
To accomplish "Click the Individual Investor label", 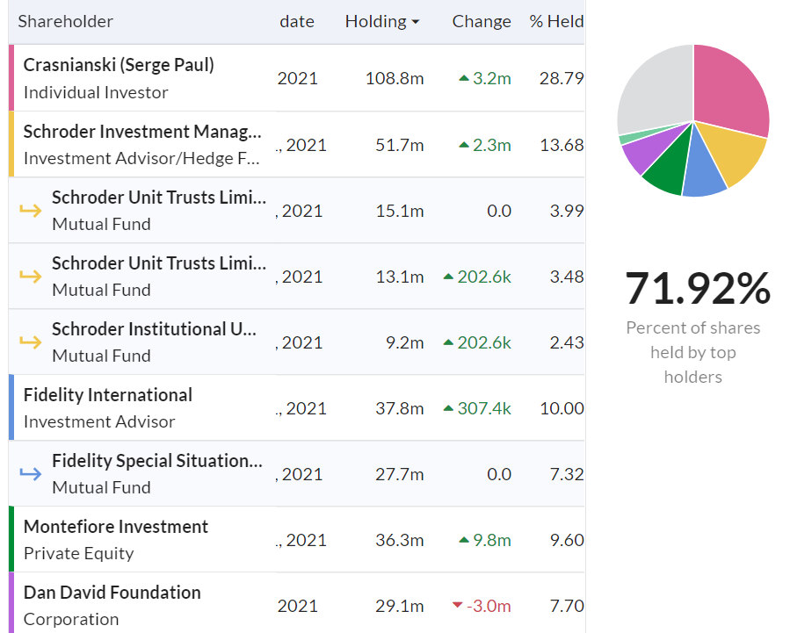I will (x=96, y=92).
